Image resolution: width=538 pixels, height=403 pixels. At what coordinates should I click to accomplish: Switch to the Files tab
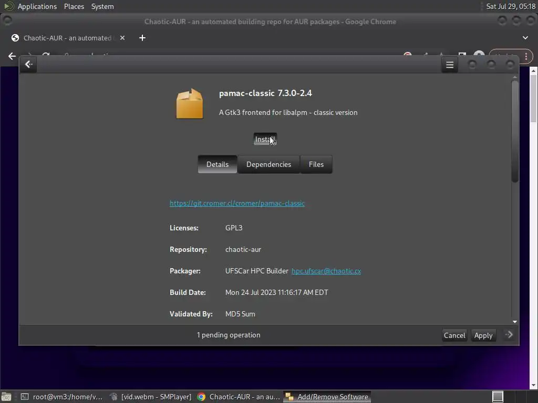[x=316, y=164]
